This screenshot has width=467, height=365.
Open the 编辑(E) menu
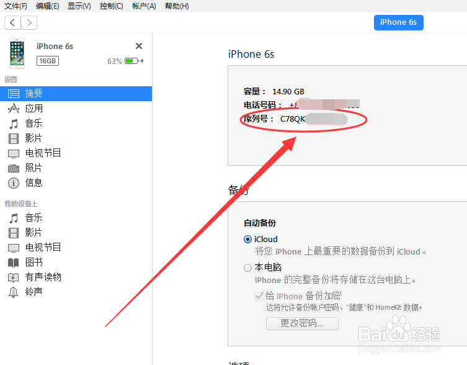coord(47,6)
